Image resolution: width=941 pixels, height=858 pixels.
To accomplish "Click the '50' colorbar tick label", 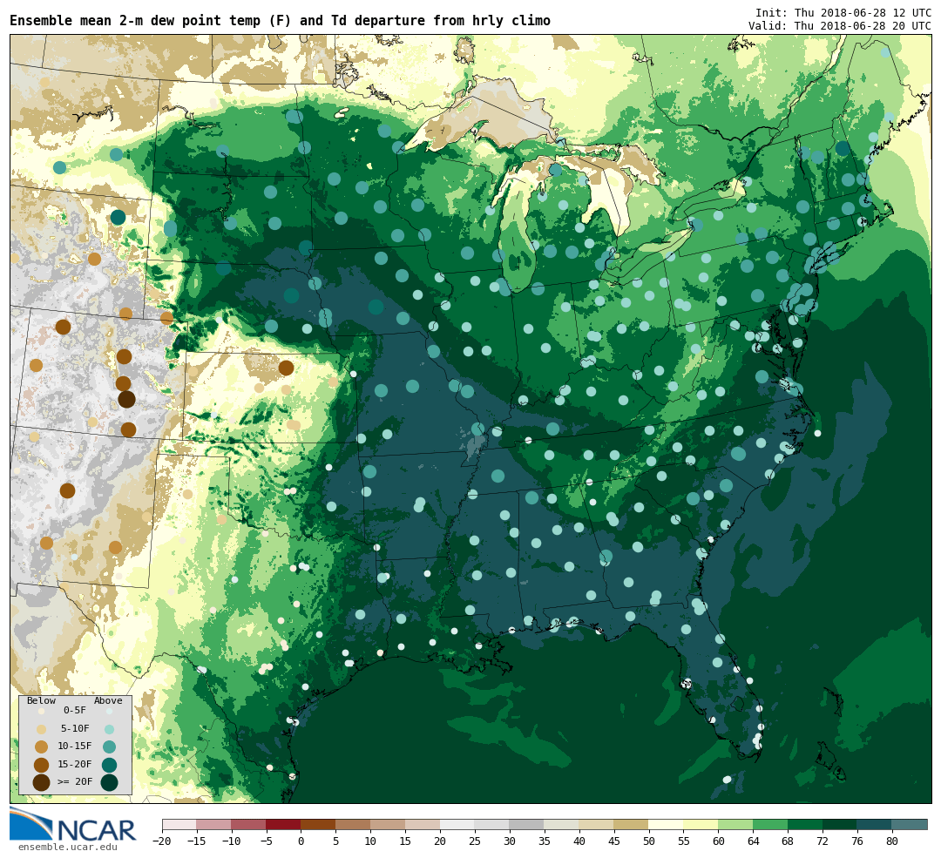I will (x=649, y=841).
